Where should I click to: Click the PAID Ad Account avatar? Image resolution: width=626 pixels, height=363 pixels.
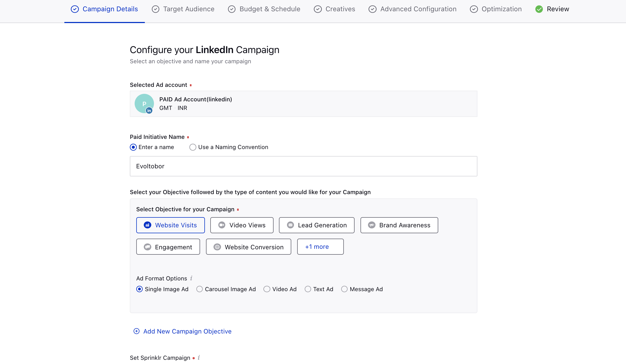coord(144,103)
